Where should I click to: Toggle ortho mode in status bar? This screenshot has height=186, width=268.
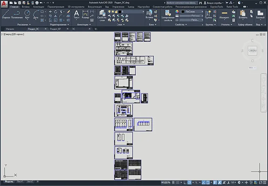pyautogui.click(x=185, y=183)
